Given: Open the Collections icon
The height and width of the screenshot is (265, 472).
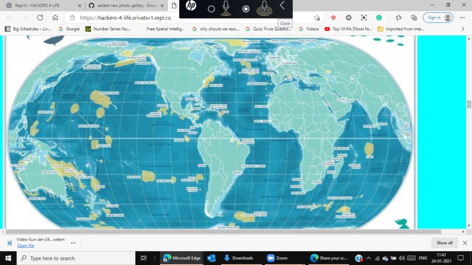Looking at the screenshot, I should (x=414, y=18).
